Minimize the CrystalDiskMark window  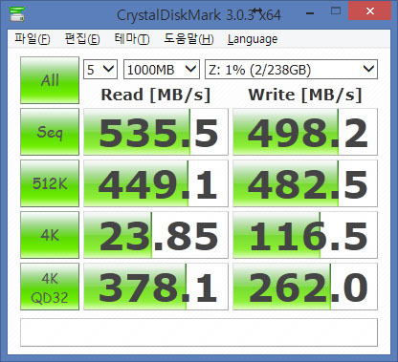(310, 13)
